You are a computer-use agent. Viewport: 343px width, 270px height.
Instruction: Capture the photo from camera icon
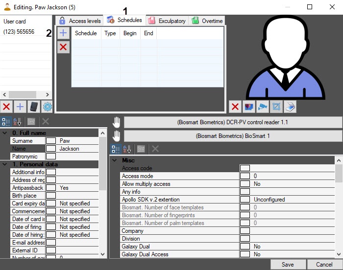point(263,107)
